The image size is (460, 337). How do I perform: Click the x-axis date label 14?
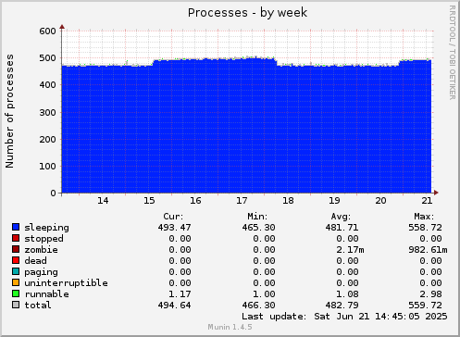coord(103,201)
